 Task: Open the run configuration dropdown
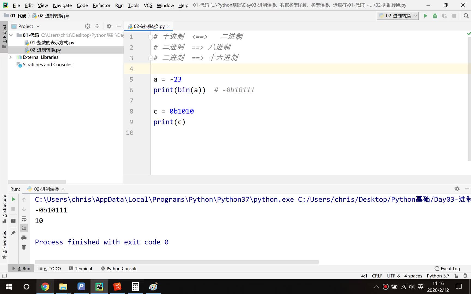tap(398, 16)
